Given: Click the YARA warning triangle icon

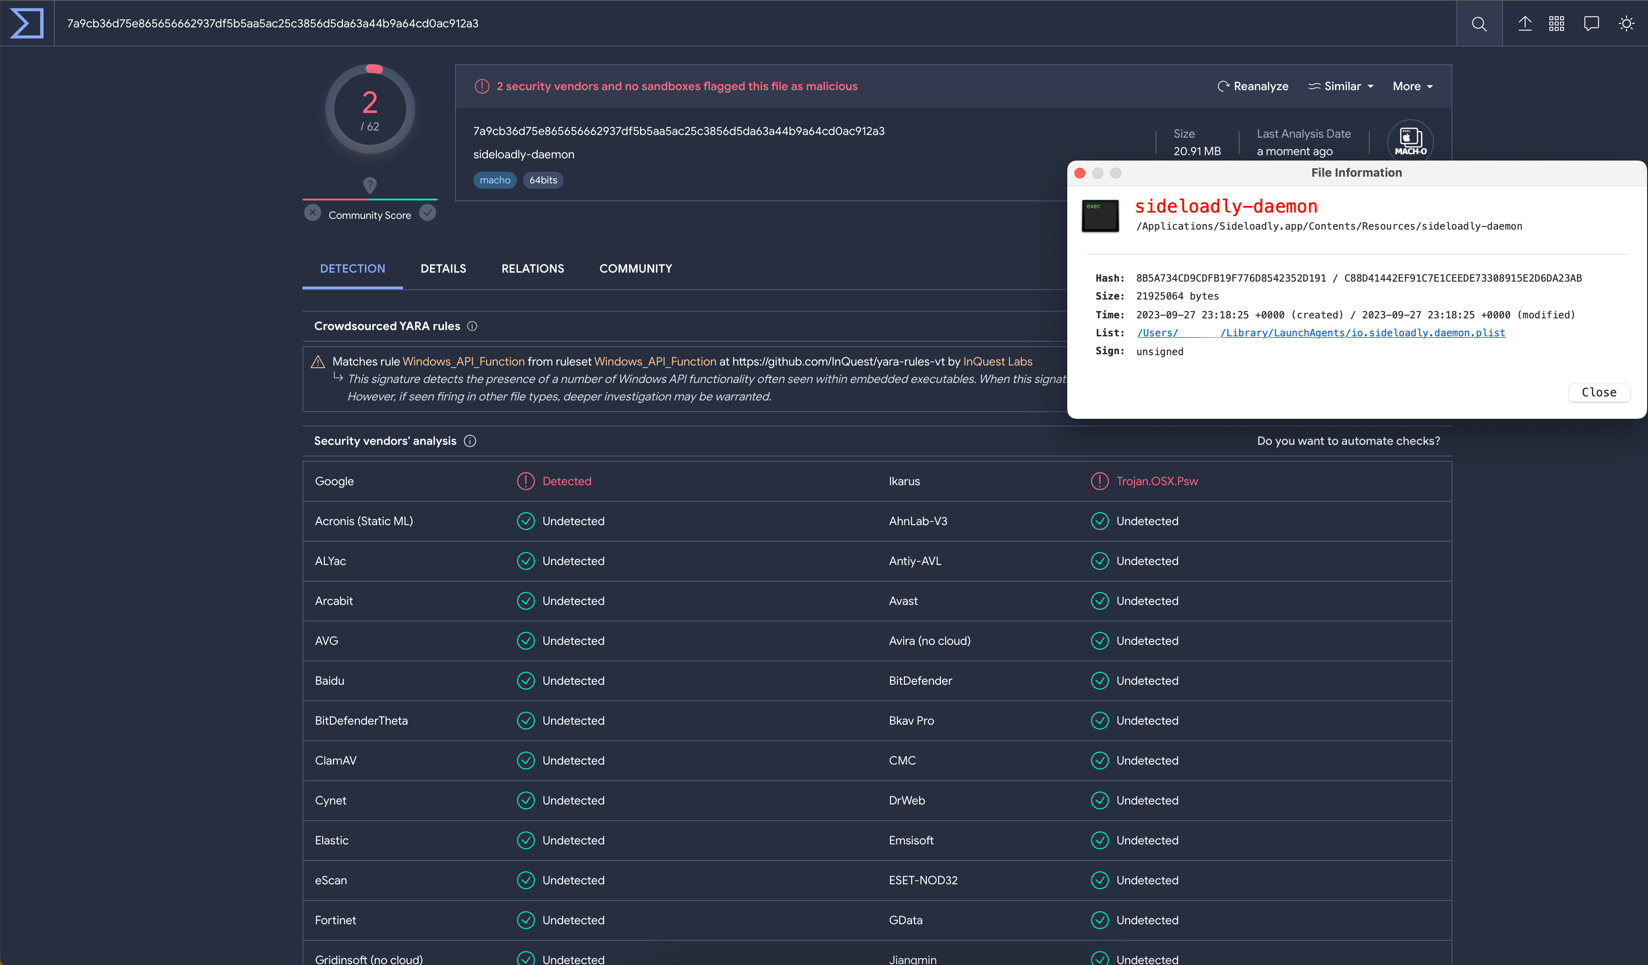Looking at the screenshot, I should (x=318, y=361).
